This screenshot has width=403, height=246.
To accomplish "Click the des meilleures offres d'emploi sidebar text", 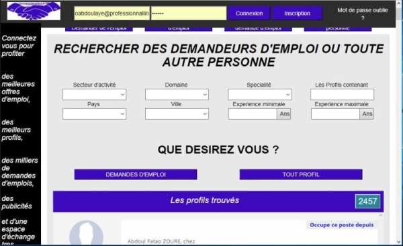I will pos(18,88).
